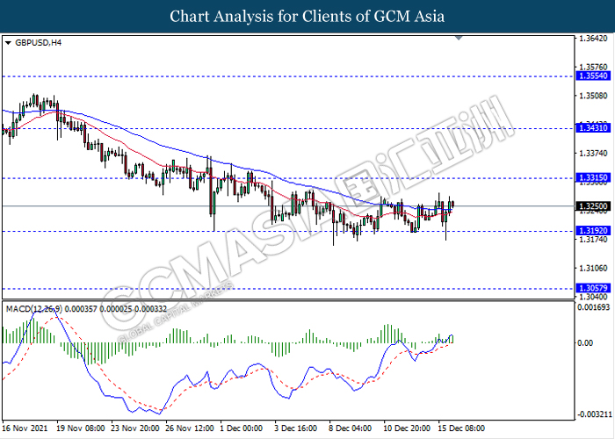The width and height of the screenshot is (615, 439).
Task: Click the GBPUSD,H4 chart title label
Action: point(38,43)
